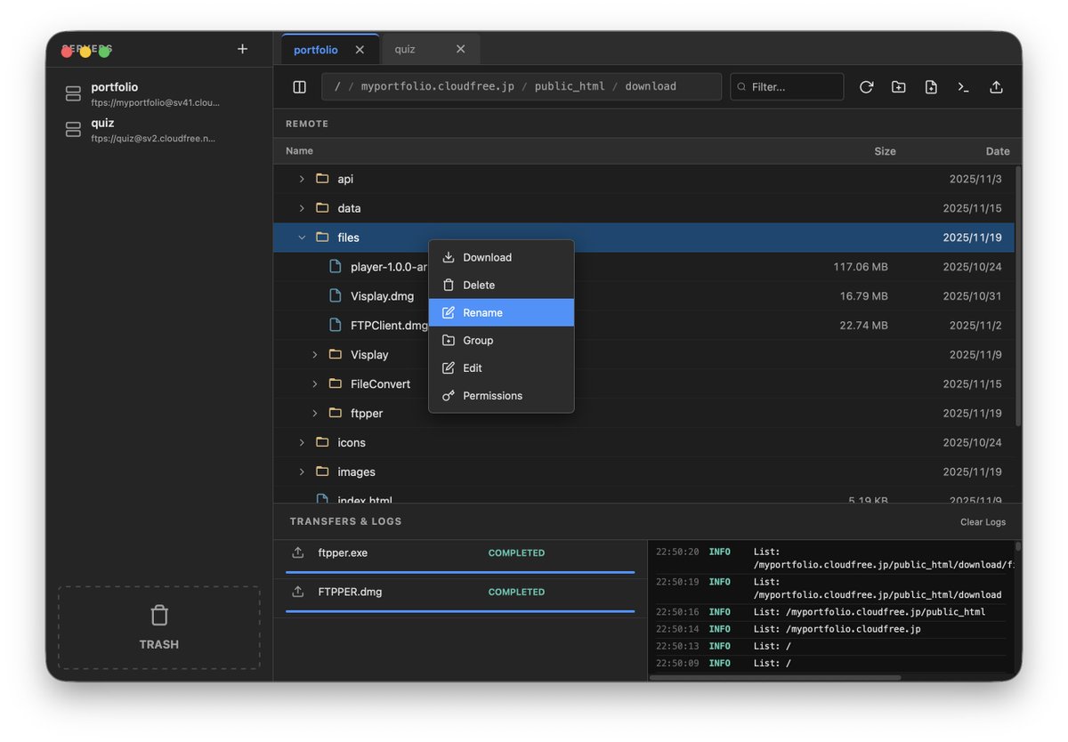Click the trash bin icon
This screenshot has height=742, width=1068.
[x=159, y=615]
